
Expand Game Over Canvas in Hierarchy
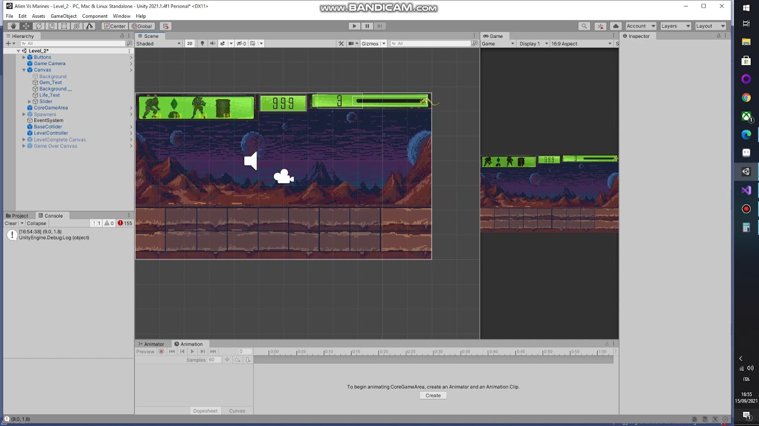tap(24, 146)
